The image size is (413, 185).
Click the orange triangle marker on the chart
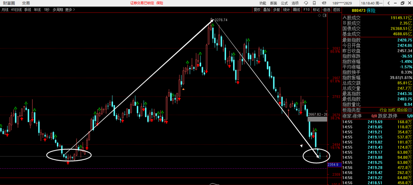pyautogui.click(x=183, y=90)
